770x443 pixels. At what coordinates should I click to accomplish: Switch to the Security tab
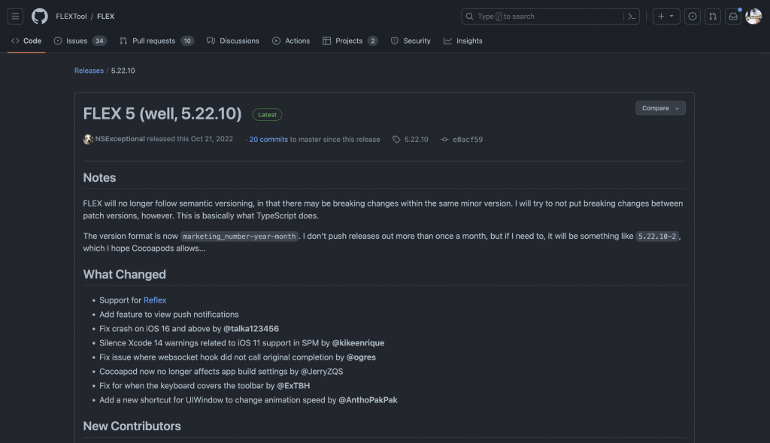pos(411,41)
